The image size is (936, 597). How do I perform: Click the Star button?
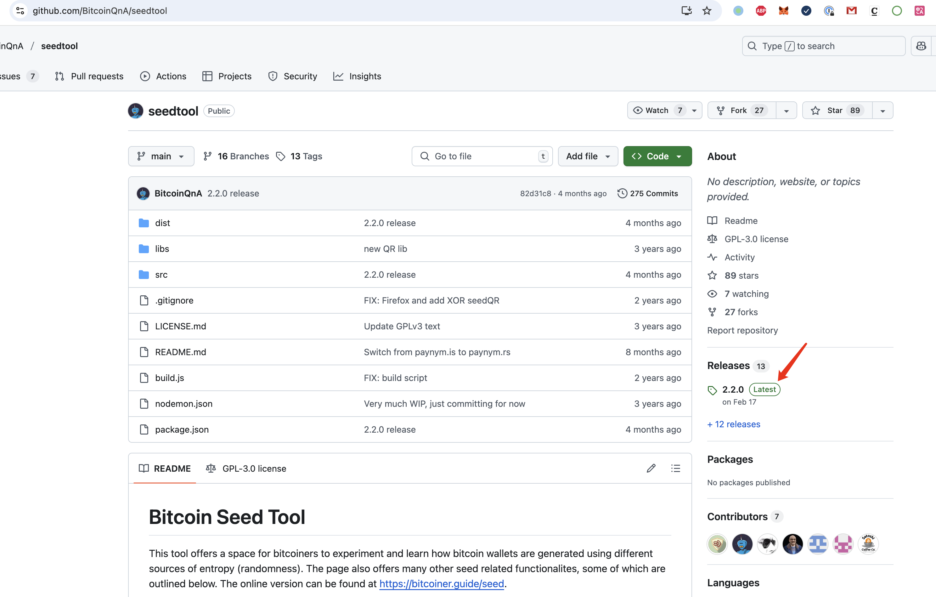(837, 111)
